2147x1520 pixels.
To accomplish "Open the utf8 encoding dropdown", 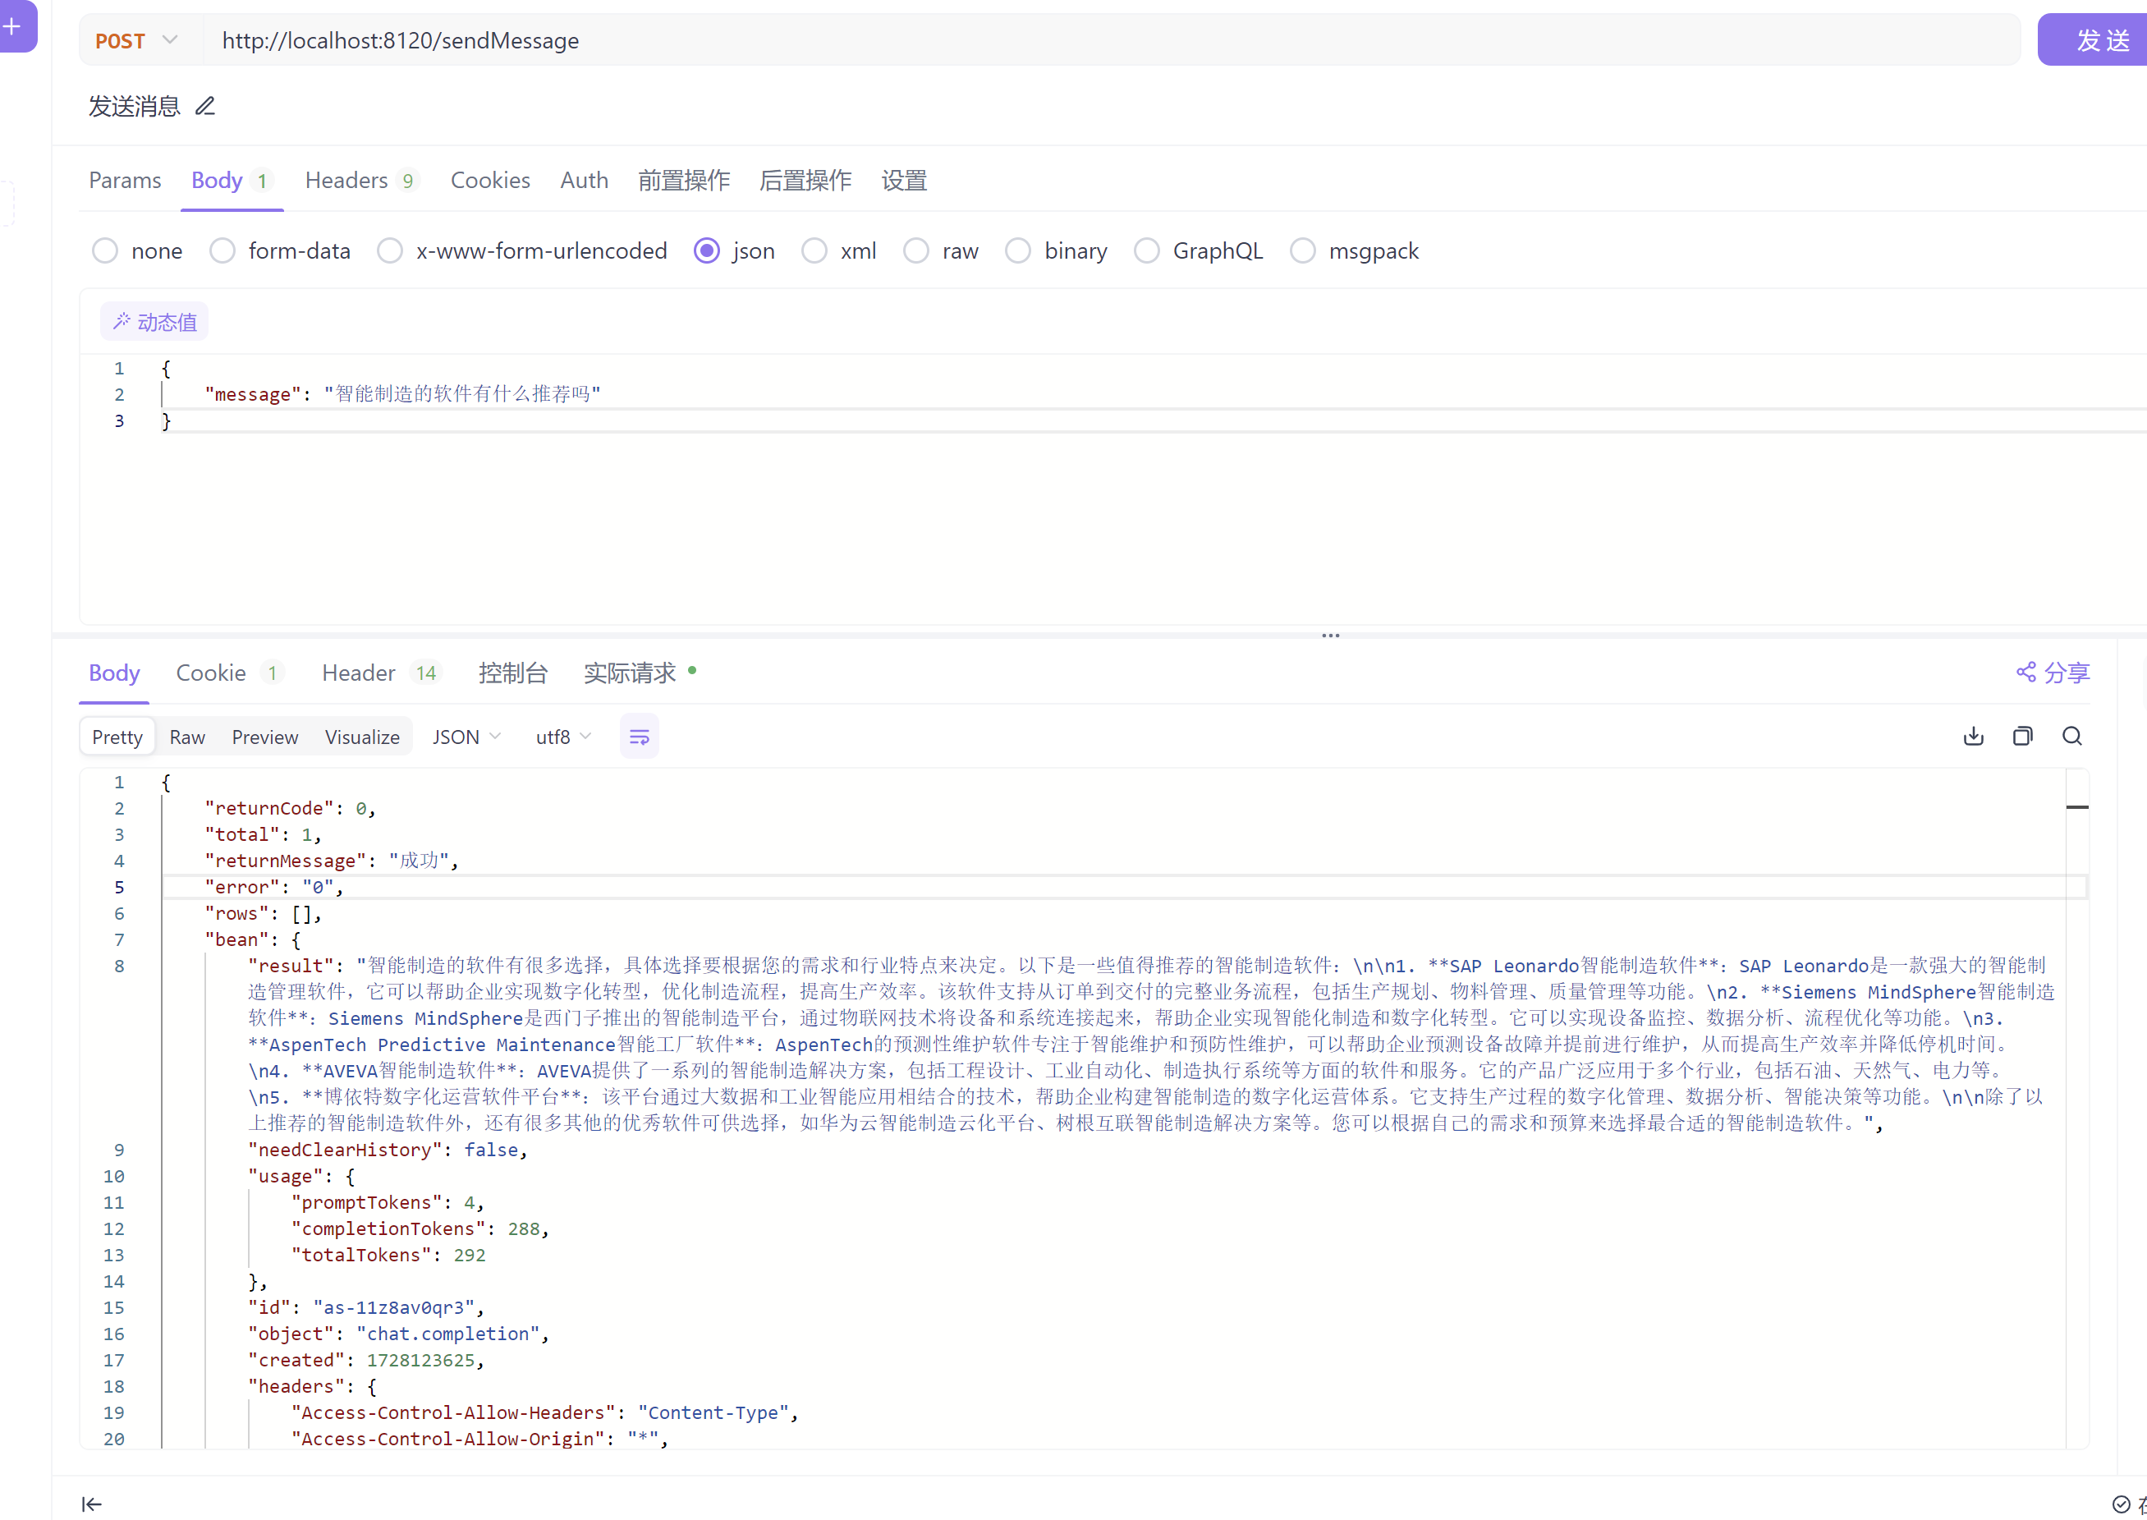I will [562, 737].
